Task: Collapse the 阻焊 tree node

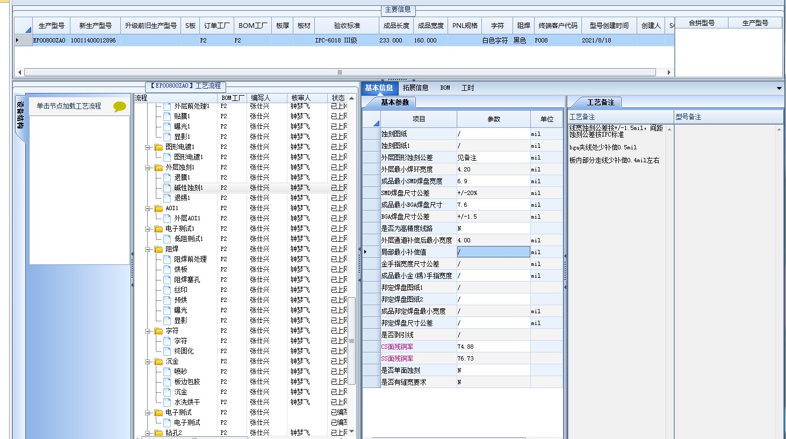Action: (148, 249)
